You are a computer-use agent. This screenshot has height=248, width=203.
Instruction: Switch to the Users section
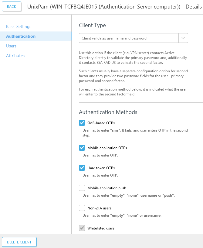tap(11, 46)
